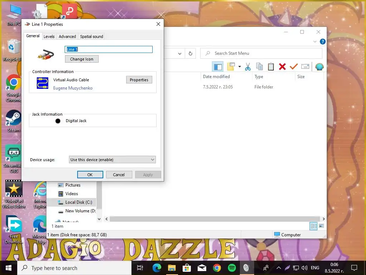Click the Cancel button
This screenshot has width=366, height=275.
119,175
